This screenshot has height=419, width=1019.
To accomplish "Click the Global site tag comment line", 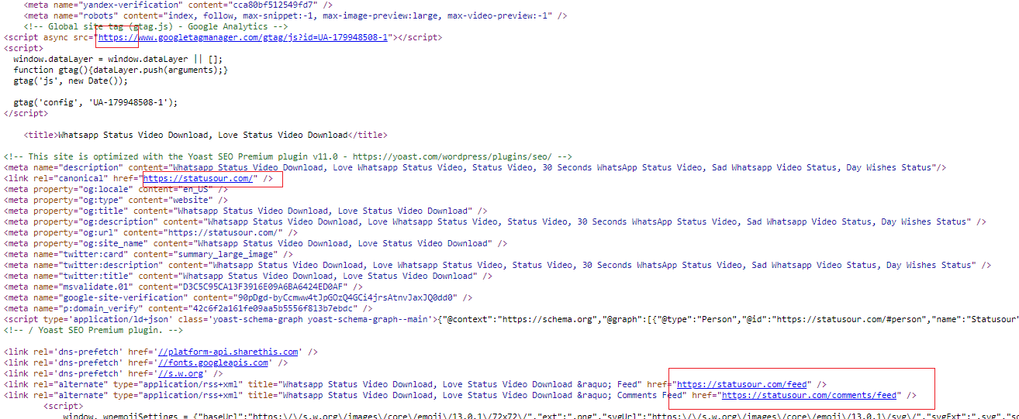I will tap(155, 26).
